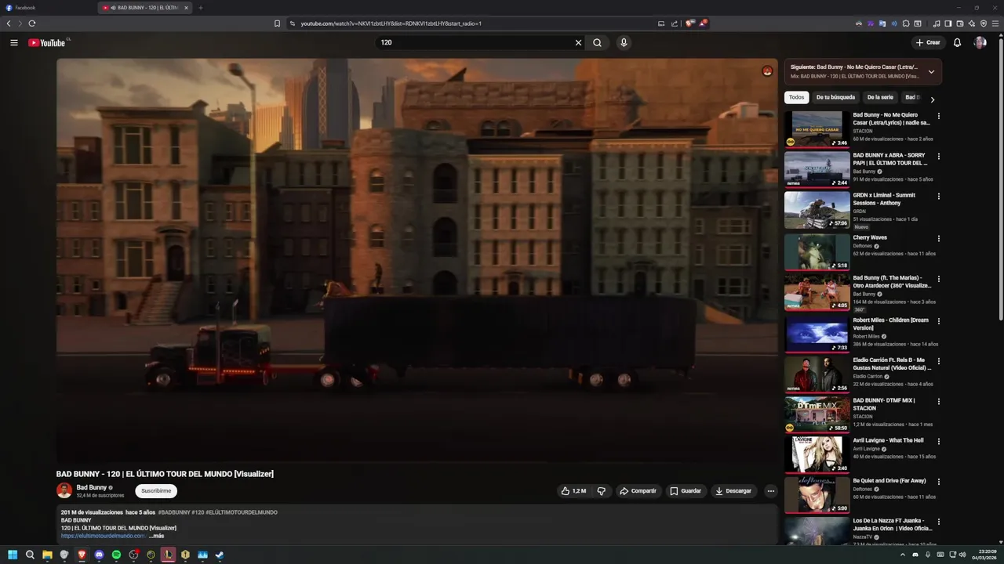Open Windows Start menu
Screen dimensions: 1004x564
13,555
